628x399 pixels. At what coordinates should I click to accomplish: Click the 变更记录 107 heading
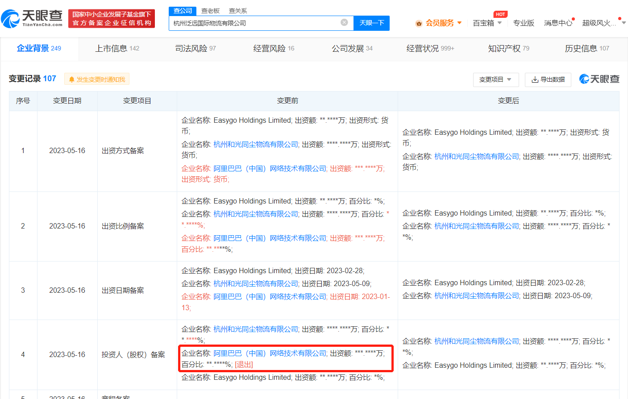click(33, 79)
